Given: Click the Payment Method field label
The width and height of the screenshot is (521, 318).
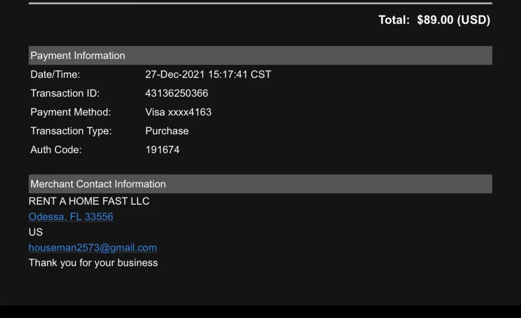Looking at the screenshot, I should coord(71,112).
